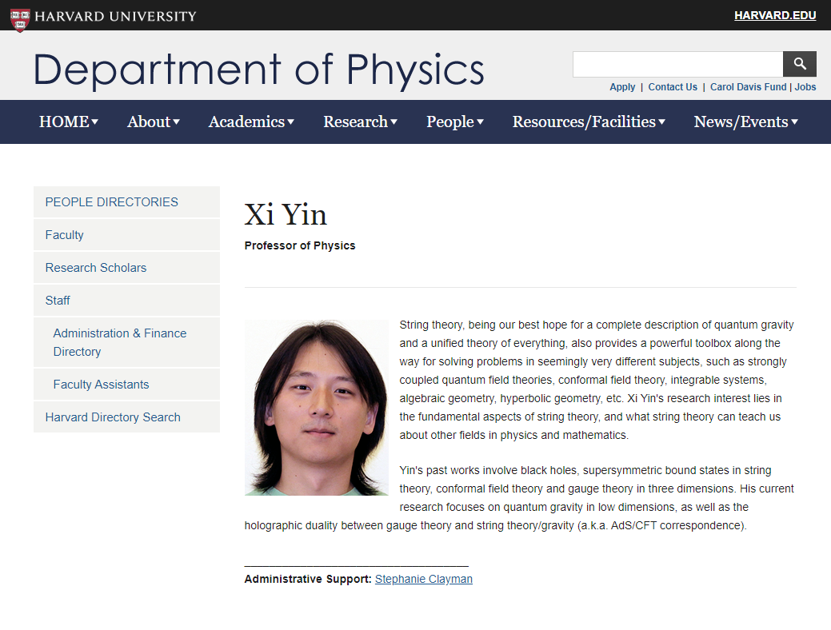This screenshot has width=831, height=630.
Task: Expand the Resources/Facilities menu
Action: [589, 122]
